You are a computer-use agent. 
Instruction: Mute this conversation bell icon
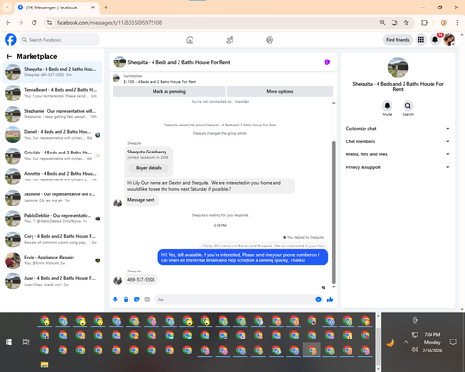387,106
